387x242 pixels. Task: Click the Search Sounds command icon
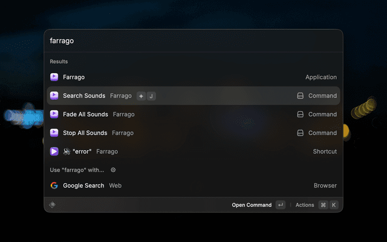coord(54,96)
